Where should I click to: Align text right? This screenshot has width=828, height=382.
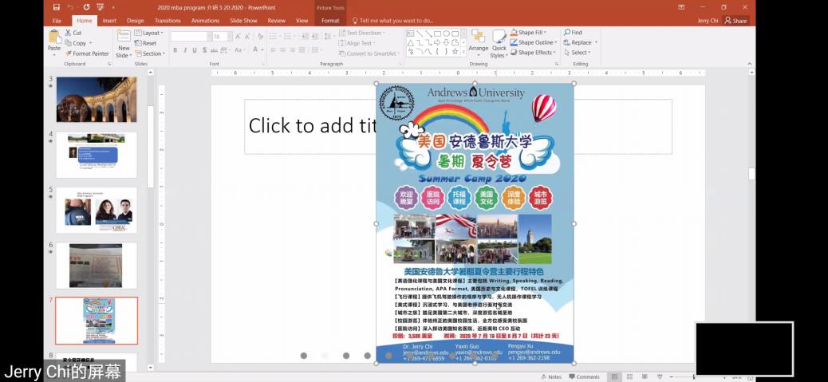point(291,50)
